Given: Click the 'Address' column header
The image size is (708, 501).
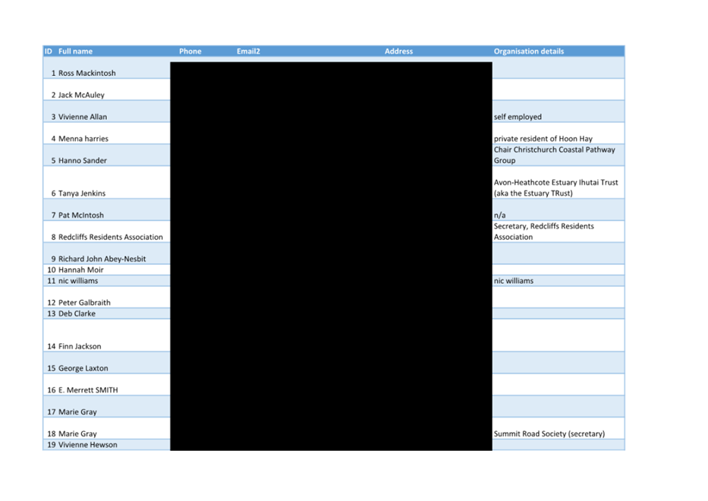Looking at the screenshot, I should [x=398, y=52].
